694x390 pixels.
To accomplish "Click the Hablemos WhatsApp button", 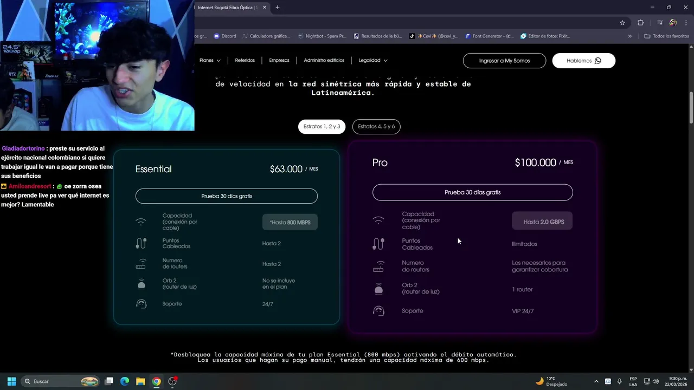I will coord(584,61).
